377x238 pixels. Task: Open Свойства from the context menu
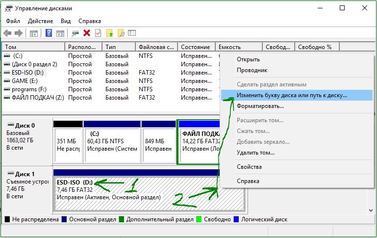tap(249, 167)
